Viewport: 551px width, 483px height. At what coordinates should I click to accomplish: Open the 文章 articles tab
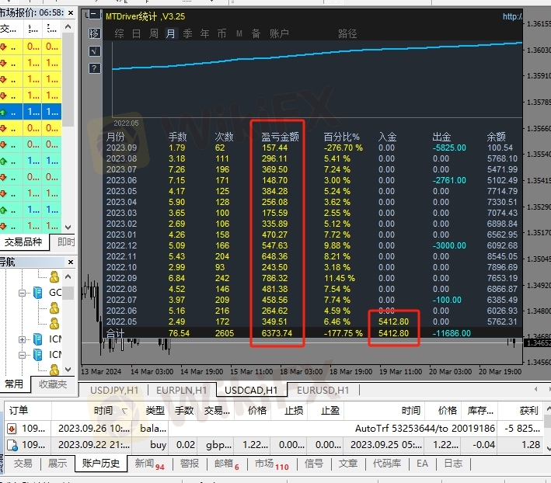point(348,464)
